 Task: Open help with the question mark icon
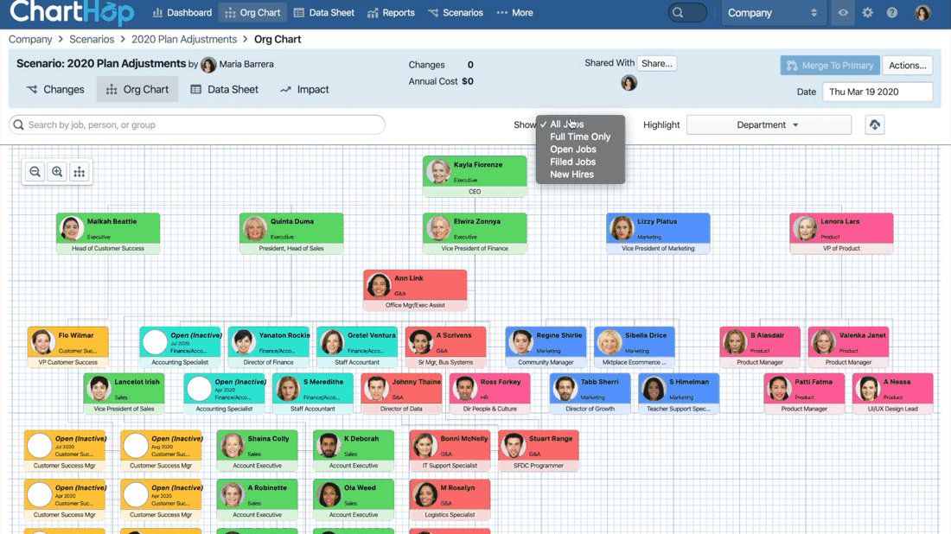click(892, 13)
